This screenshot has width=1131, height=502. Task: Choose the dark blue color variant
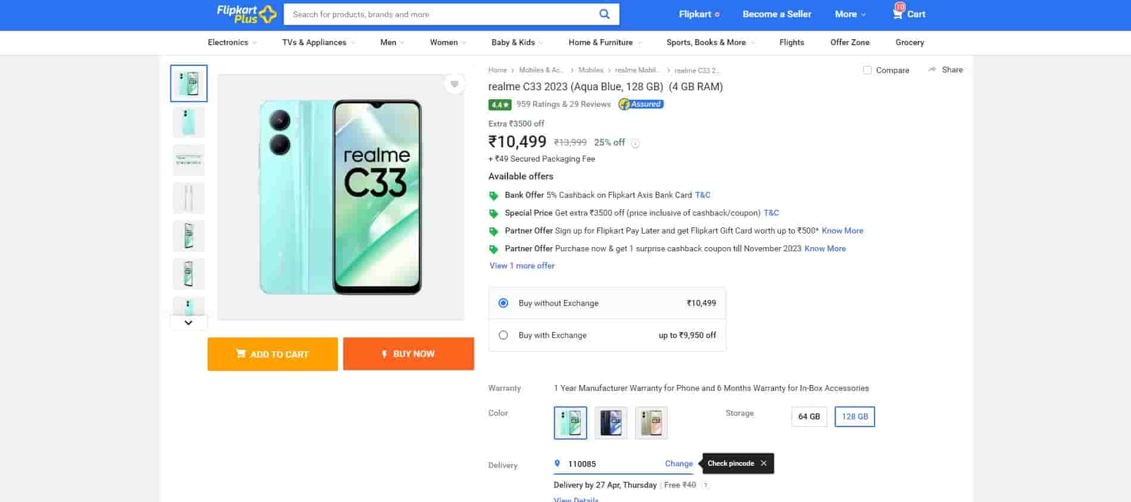[x=610, y=423]
